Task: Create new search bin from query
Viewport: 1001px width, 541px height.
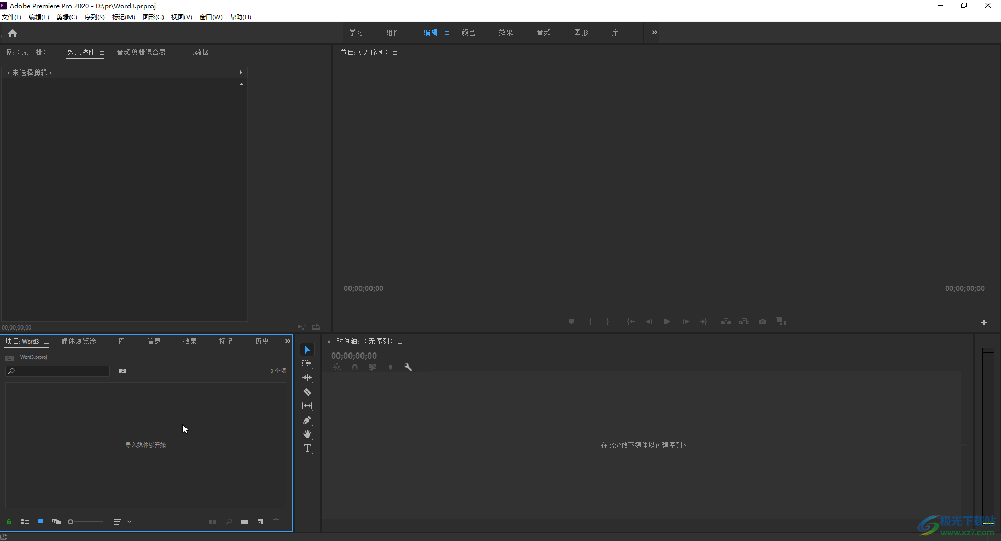Action: (x=123, y=371)
